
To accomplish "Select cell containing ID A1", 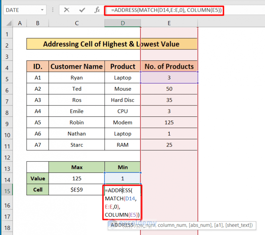I will (x=38, y=78).
